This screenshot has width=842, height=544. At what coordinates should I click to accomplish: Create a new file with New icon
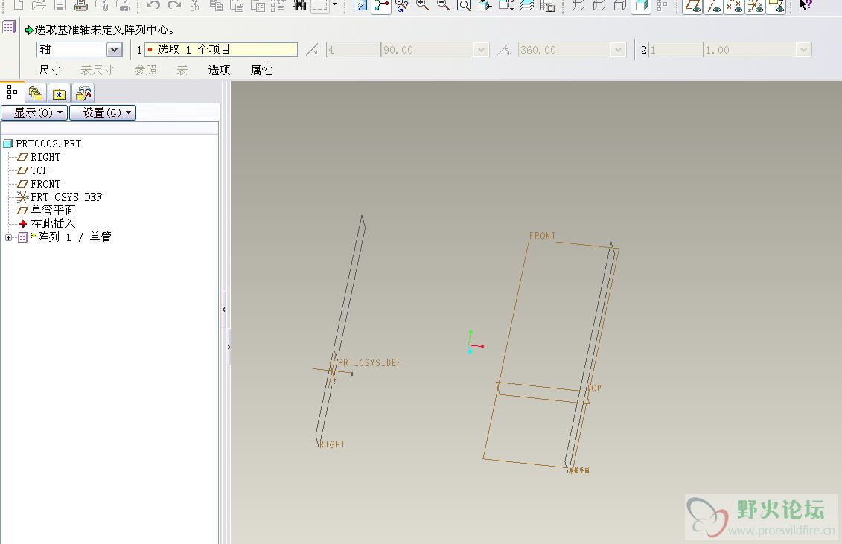19,4
